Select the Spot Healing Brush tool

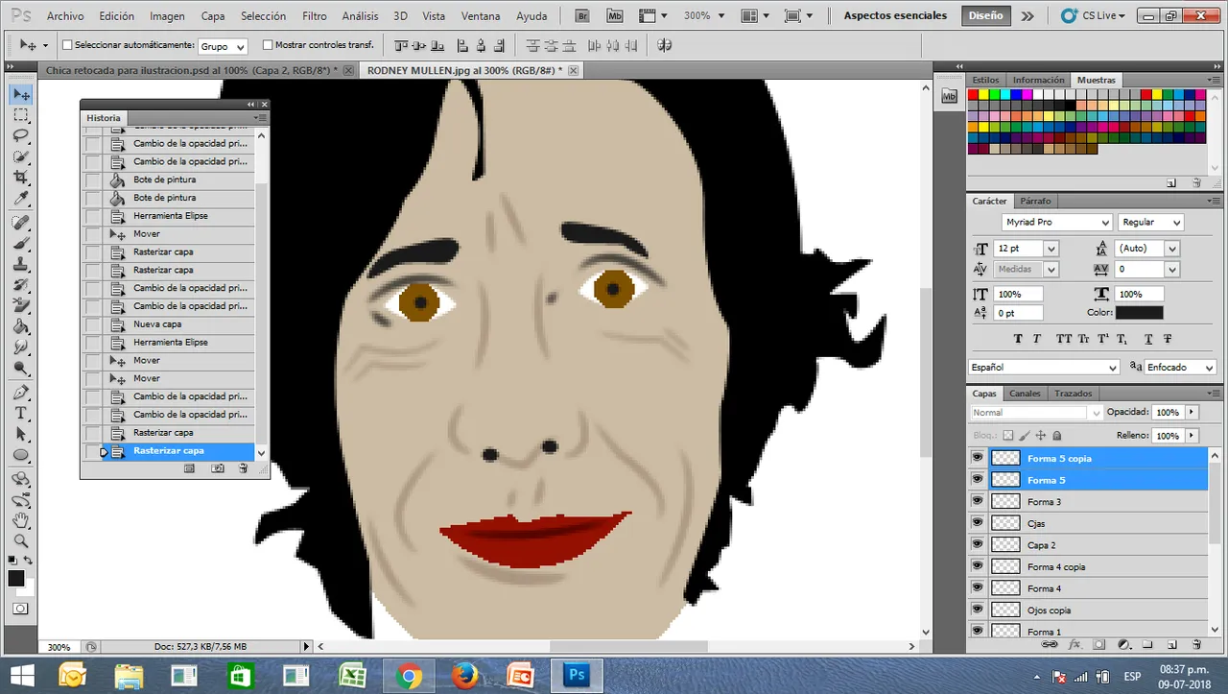[20, 223]
